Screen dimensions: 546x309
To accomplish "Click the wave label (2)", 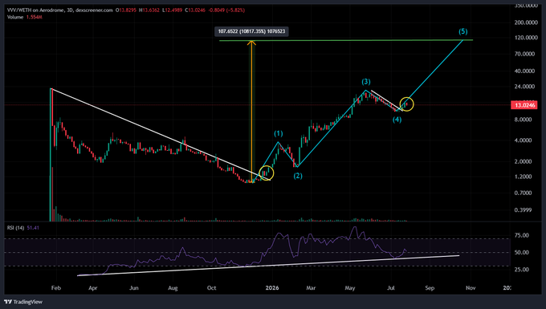I will tap(298, 176).
